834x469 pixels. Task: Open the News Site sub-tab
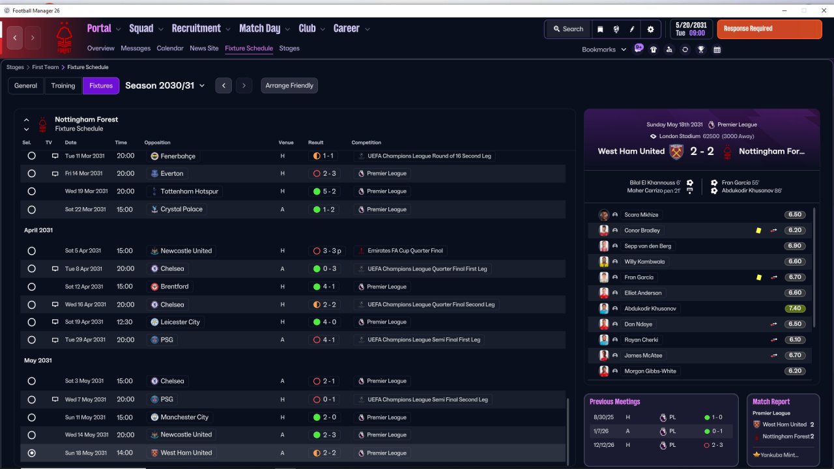click(204, 48)
